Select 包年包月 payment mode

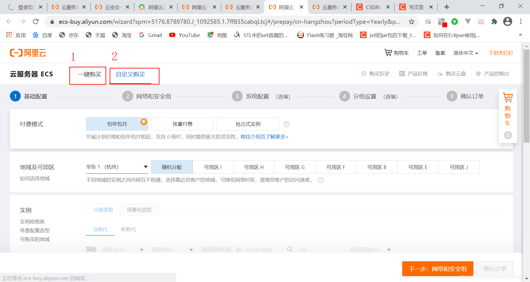(x=117, y=124)
